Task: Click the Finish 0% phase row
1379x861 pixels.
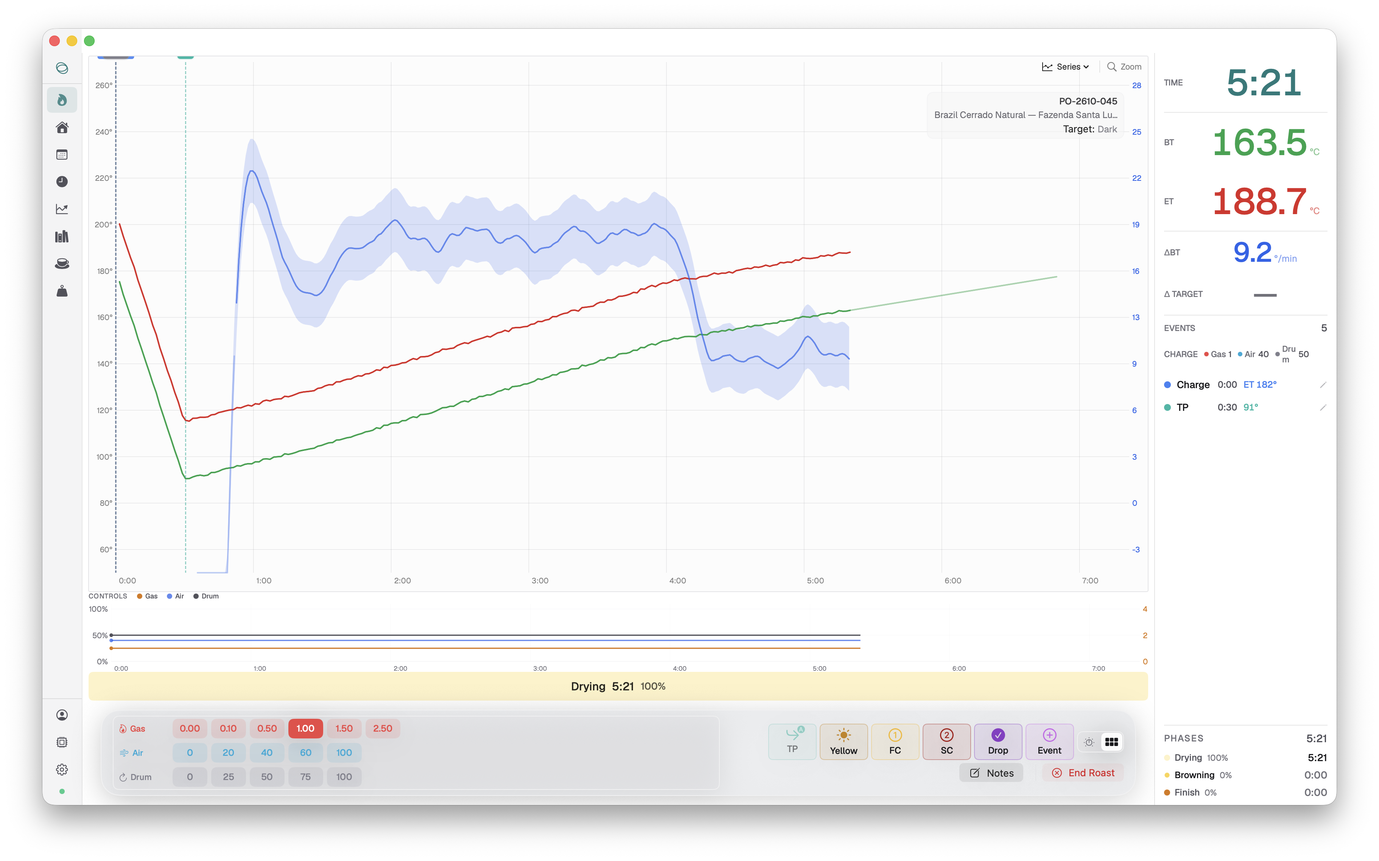Action: pyautogui.click(x=1245, y=793)
